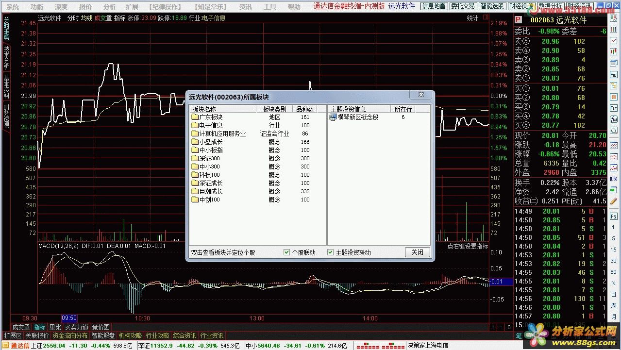Select the 计算机应用服务业 row
This screenshot has height=350, width=621.
pos(257,133)
